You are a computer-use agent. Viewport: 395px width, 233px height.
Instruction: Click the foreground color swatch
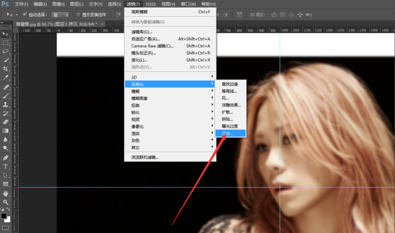(3, 216)
